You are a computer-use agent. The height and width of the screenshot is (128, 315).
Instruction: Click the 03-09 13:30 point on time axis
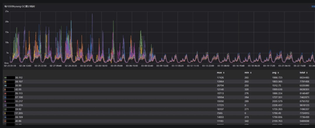pos(162,66)
